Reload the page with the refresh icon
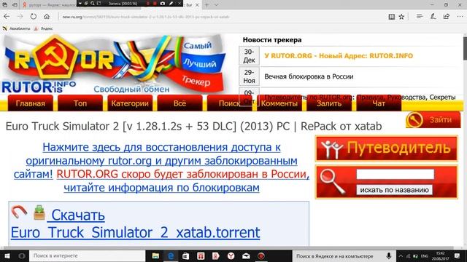467x262 pixels. [x=34, y=17]
